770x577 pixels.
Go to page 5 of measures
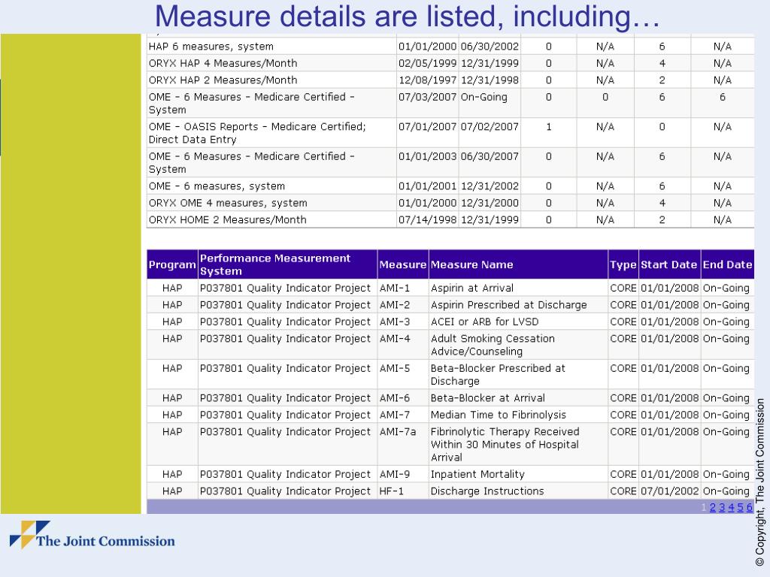[741, 507]
